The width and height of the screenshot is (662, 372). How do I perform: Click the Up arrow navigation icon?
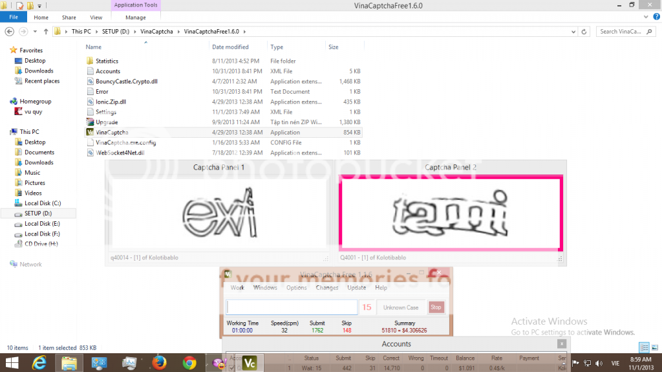tap(46, 31)
